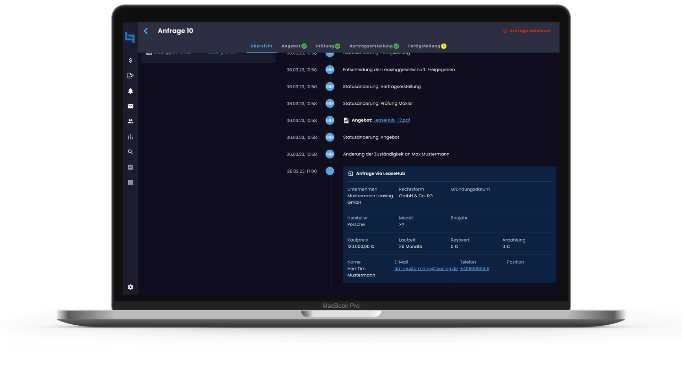Click the search magnifier icon

pos(130,152)
